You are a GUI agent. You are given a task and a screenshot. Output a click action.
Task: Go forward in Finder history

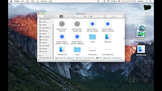pos(42,16)
